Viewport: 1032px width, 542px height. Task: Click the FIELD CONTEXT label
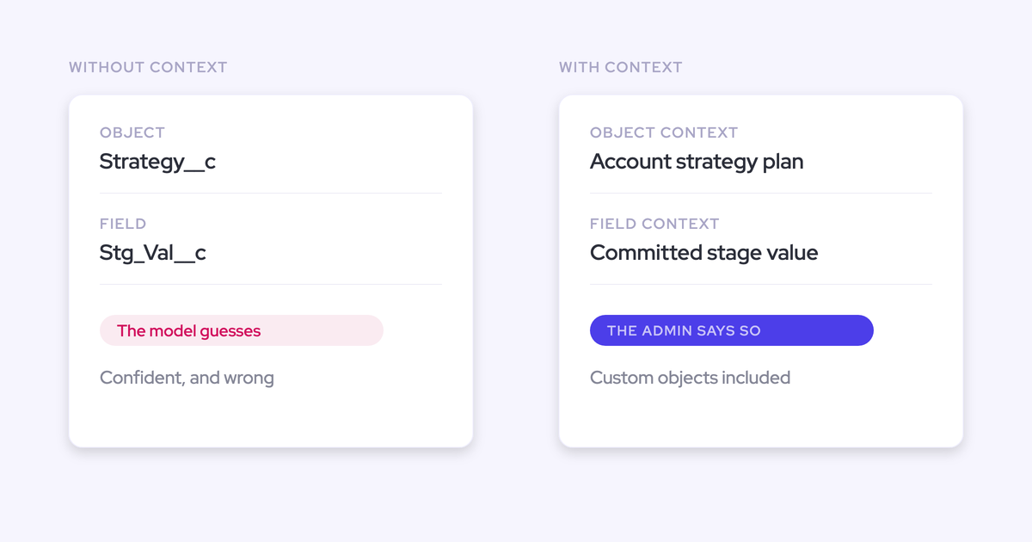coord(654,224)
